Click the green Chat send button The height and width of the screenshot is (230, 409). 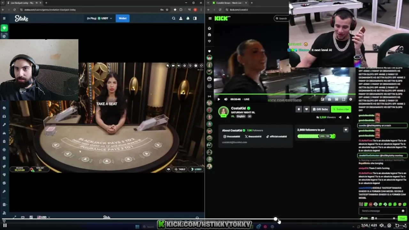[x=402, y=218]
